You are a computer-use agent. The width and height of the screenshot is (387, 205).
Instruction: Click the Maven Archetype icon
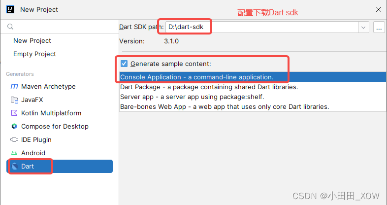(14, 86)
